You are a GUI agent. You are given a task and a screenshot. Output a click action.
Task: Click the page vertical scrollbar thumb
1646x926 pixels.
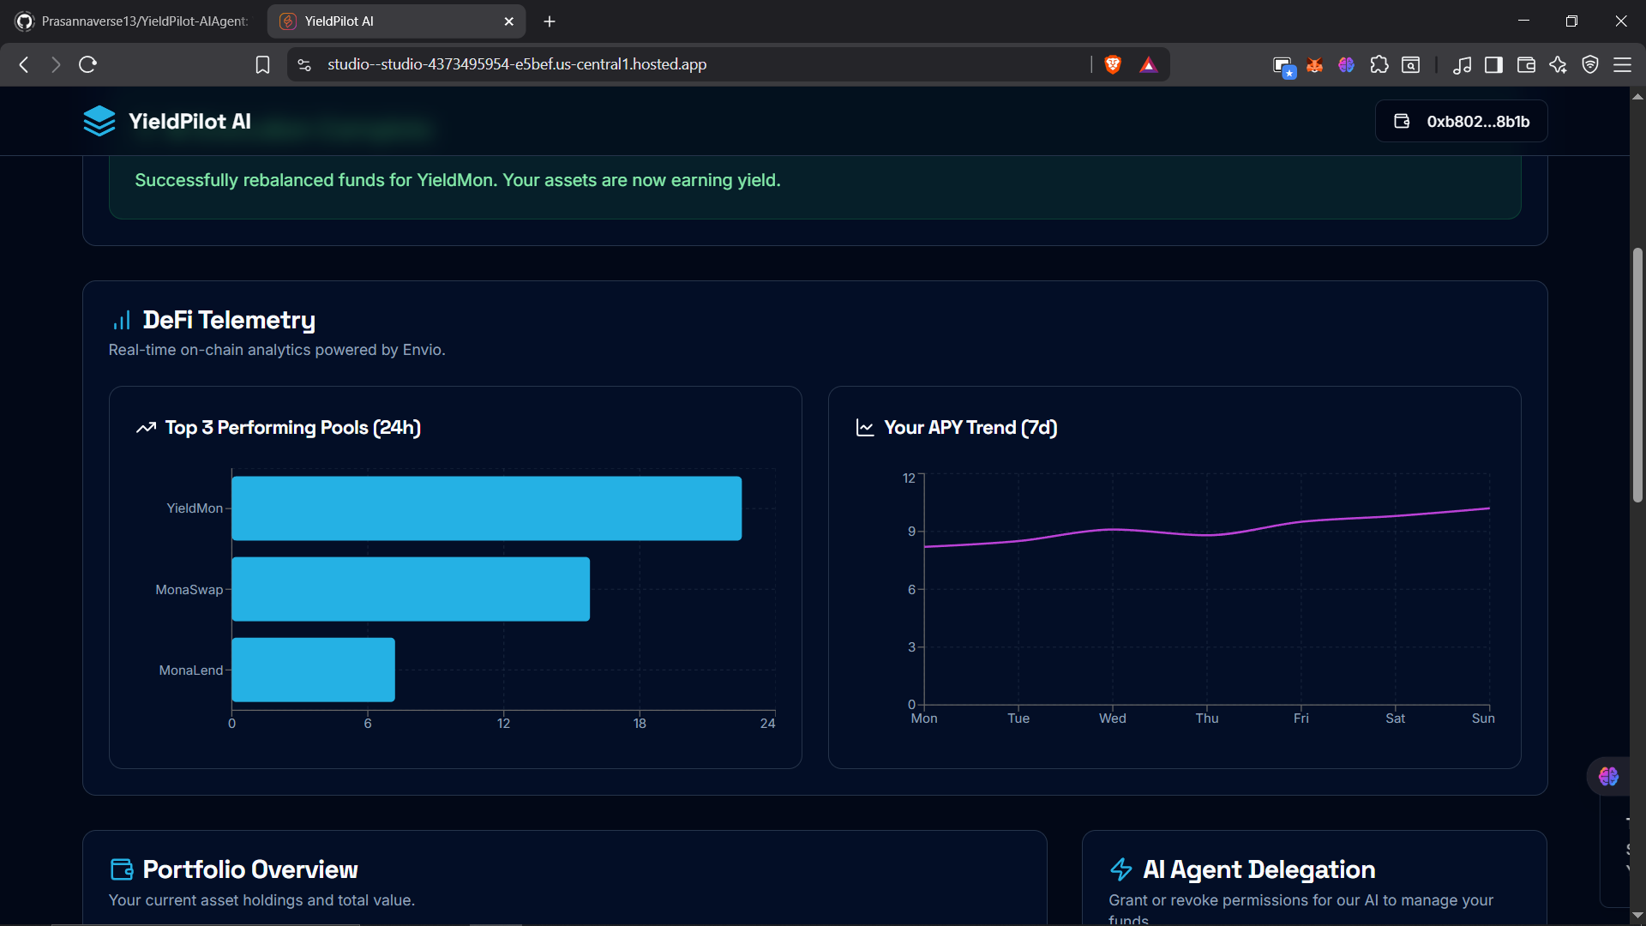pos(1637,375)
